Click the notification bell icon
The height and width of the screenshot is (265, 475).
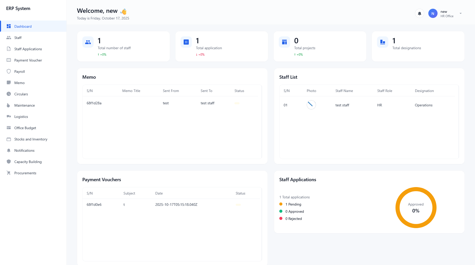coord(420,14)
